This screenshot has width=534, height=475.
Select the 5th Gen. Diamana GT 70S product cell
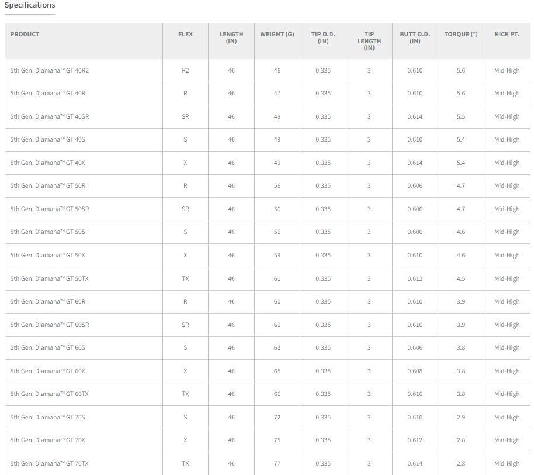click(47, 417)
